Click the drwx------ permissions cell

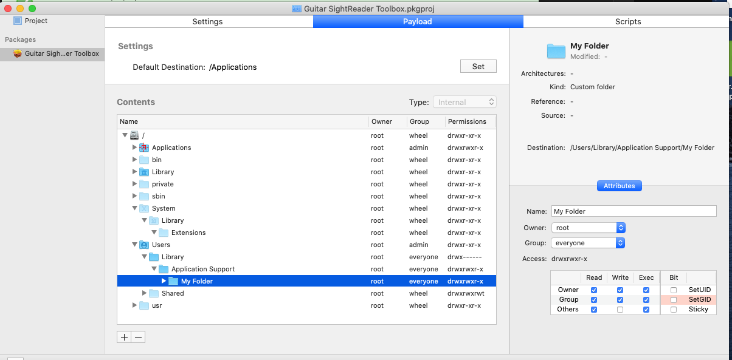point(464,257)
